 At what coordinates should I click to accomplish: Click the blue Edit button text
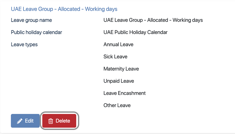[x=29, y=121]
